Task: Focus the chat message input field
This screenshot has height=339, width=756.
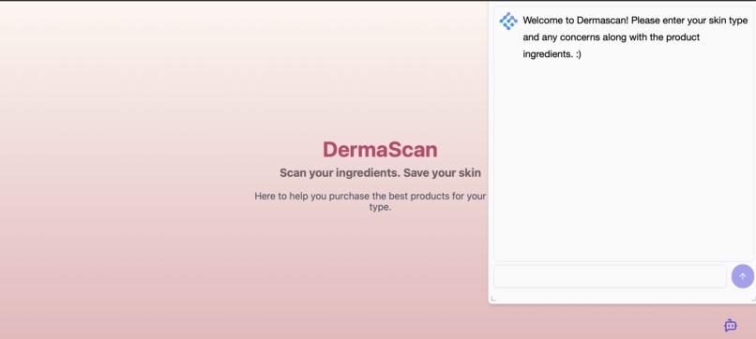Action: (610, 276)
